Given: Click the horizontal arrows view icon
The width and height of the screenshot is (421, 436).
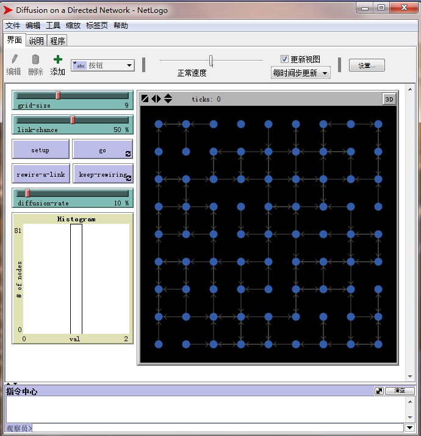Looking at the screenshot, I should tap(156, 98).
